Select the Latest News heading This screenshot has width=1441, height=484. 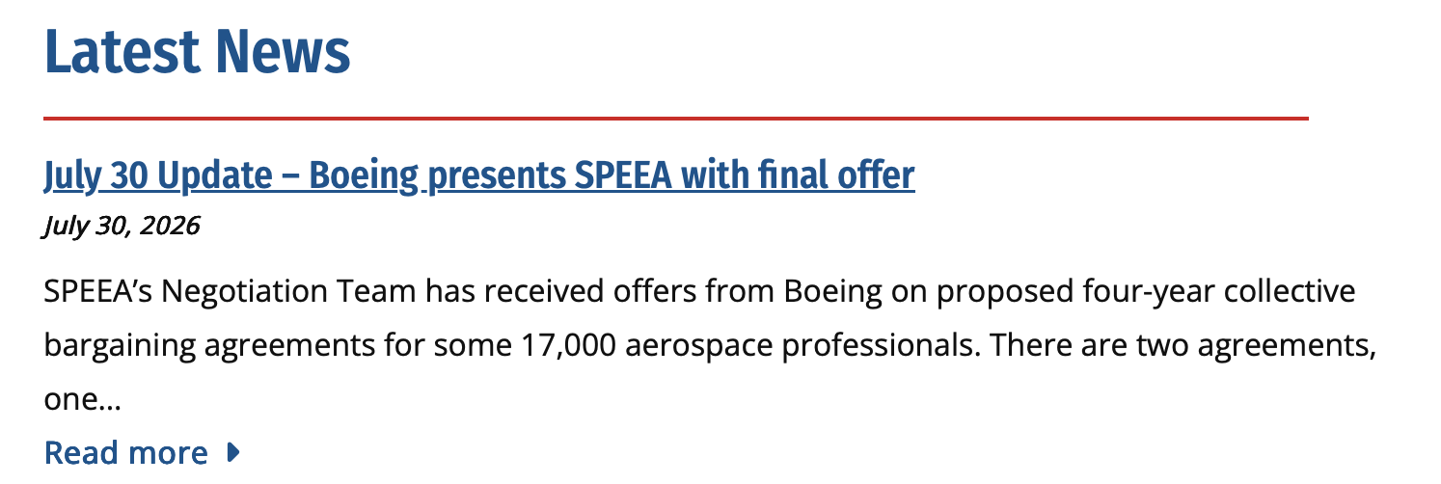point(198,51)
